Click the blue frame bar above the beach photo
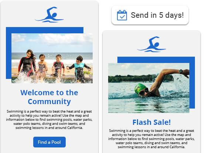The image size is (206, 153). tap(45, 30)
